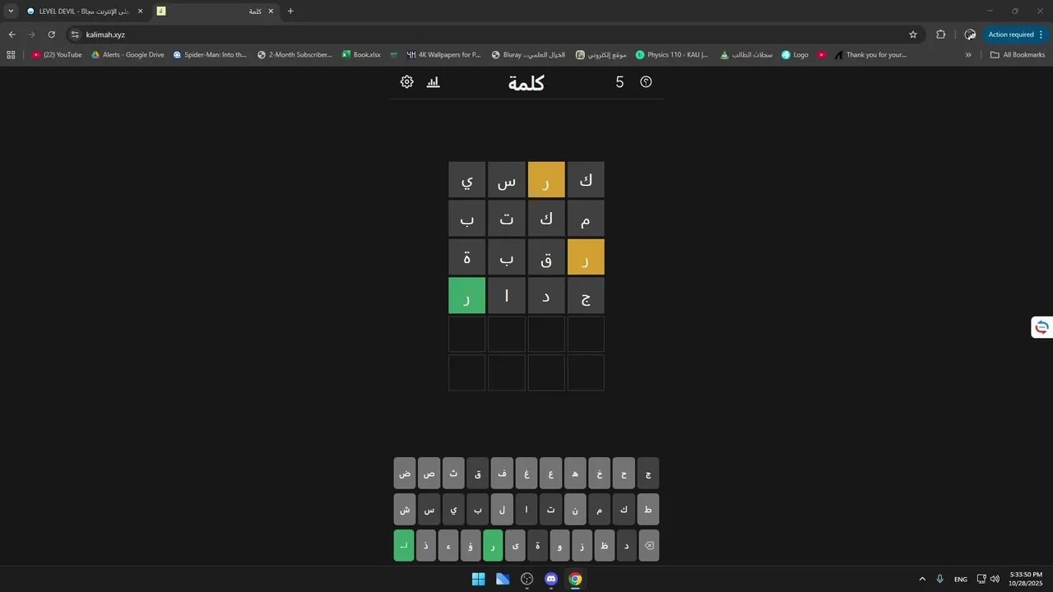1053x592 pixels.
Task: Open the tab search dropdown
Action: (11, 12)
